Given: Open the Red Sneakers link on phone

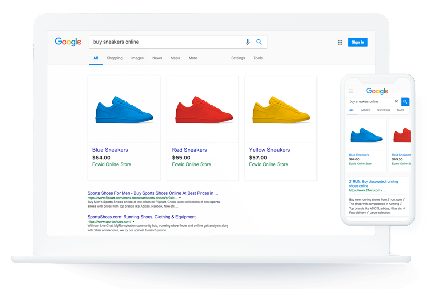Looking at the screenshot, I should 401,155.
